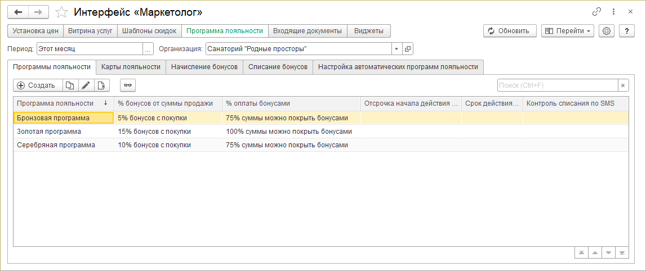Click the Создать button
Image resolution: width=646 pixels, height=271 pixels.
tap(37, 85)
